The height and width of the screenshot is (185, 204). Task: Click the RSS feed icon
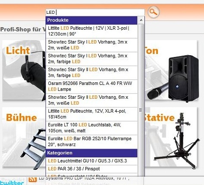coord(32,179)
